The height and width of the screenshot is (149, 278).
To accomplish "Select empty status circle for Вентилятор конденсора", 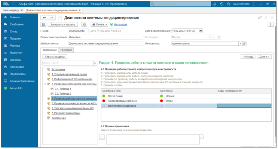I will (x=104, y=106).
